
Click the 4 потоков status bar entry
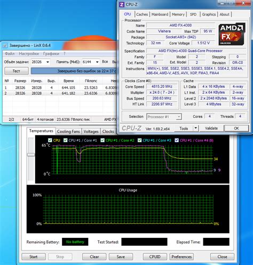click(45, 119)
